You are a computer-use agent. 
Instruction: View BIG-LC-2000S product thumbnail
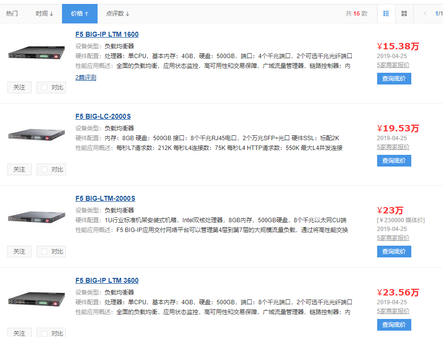[37, 135]
